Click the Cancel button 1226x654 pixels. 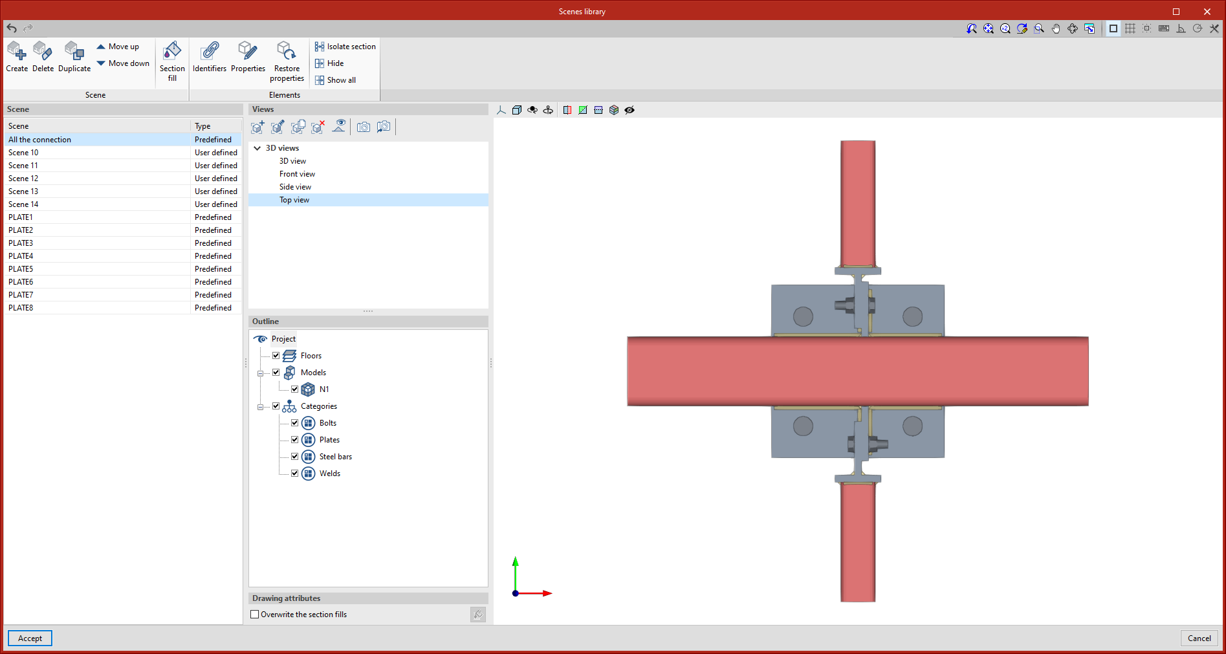(x=1199, y=638)
